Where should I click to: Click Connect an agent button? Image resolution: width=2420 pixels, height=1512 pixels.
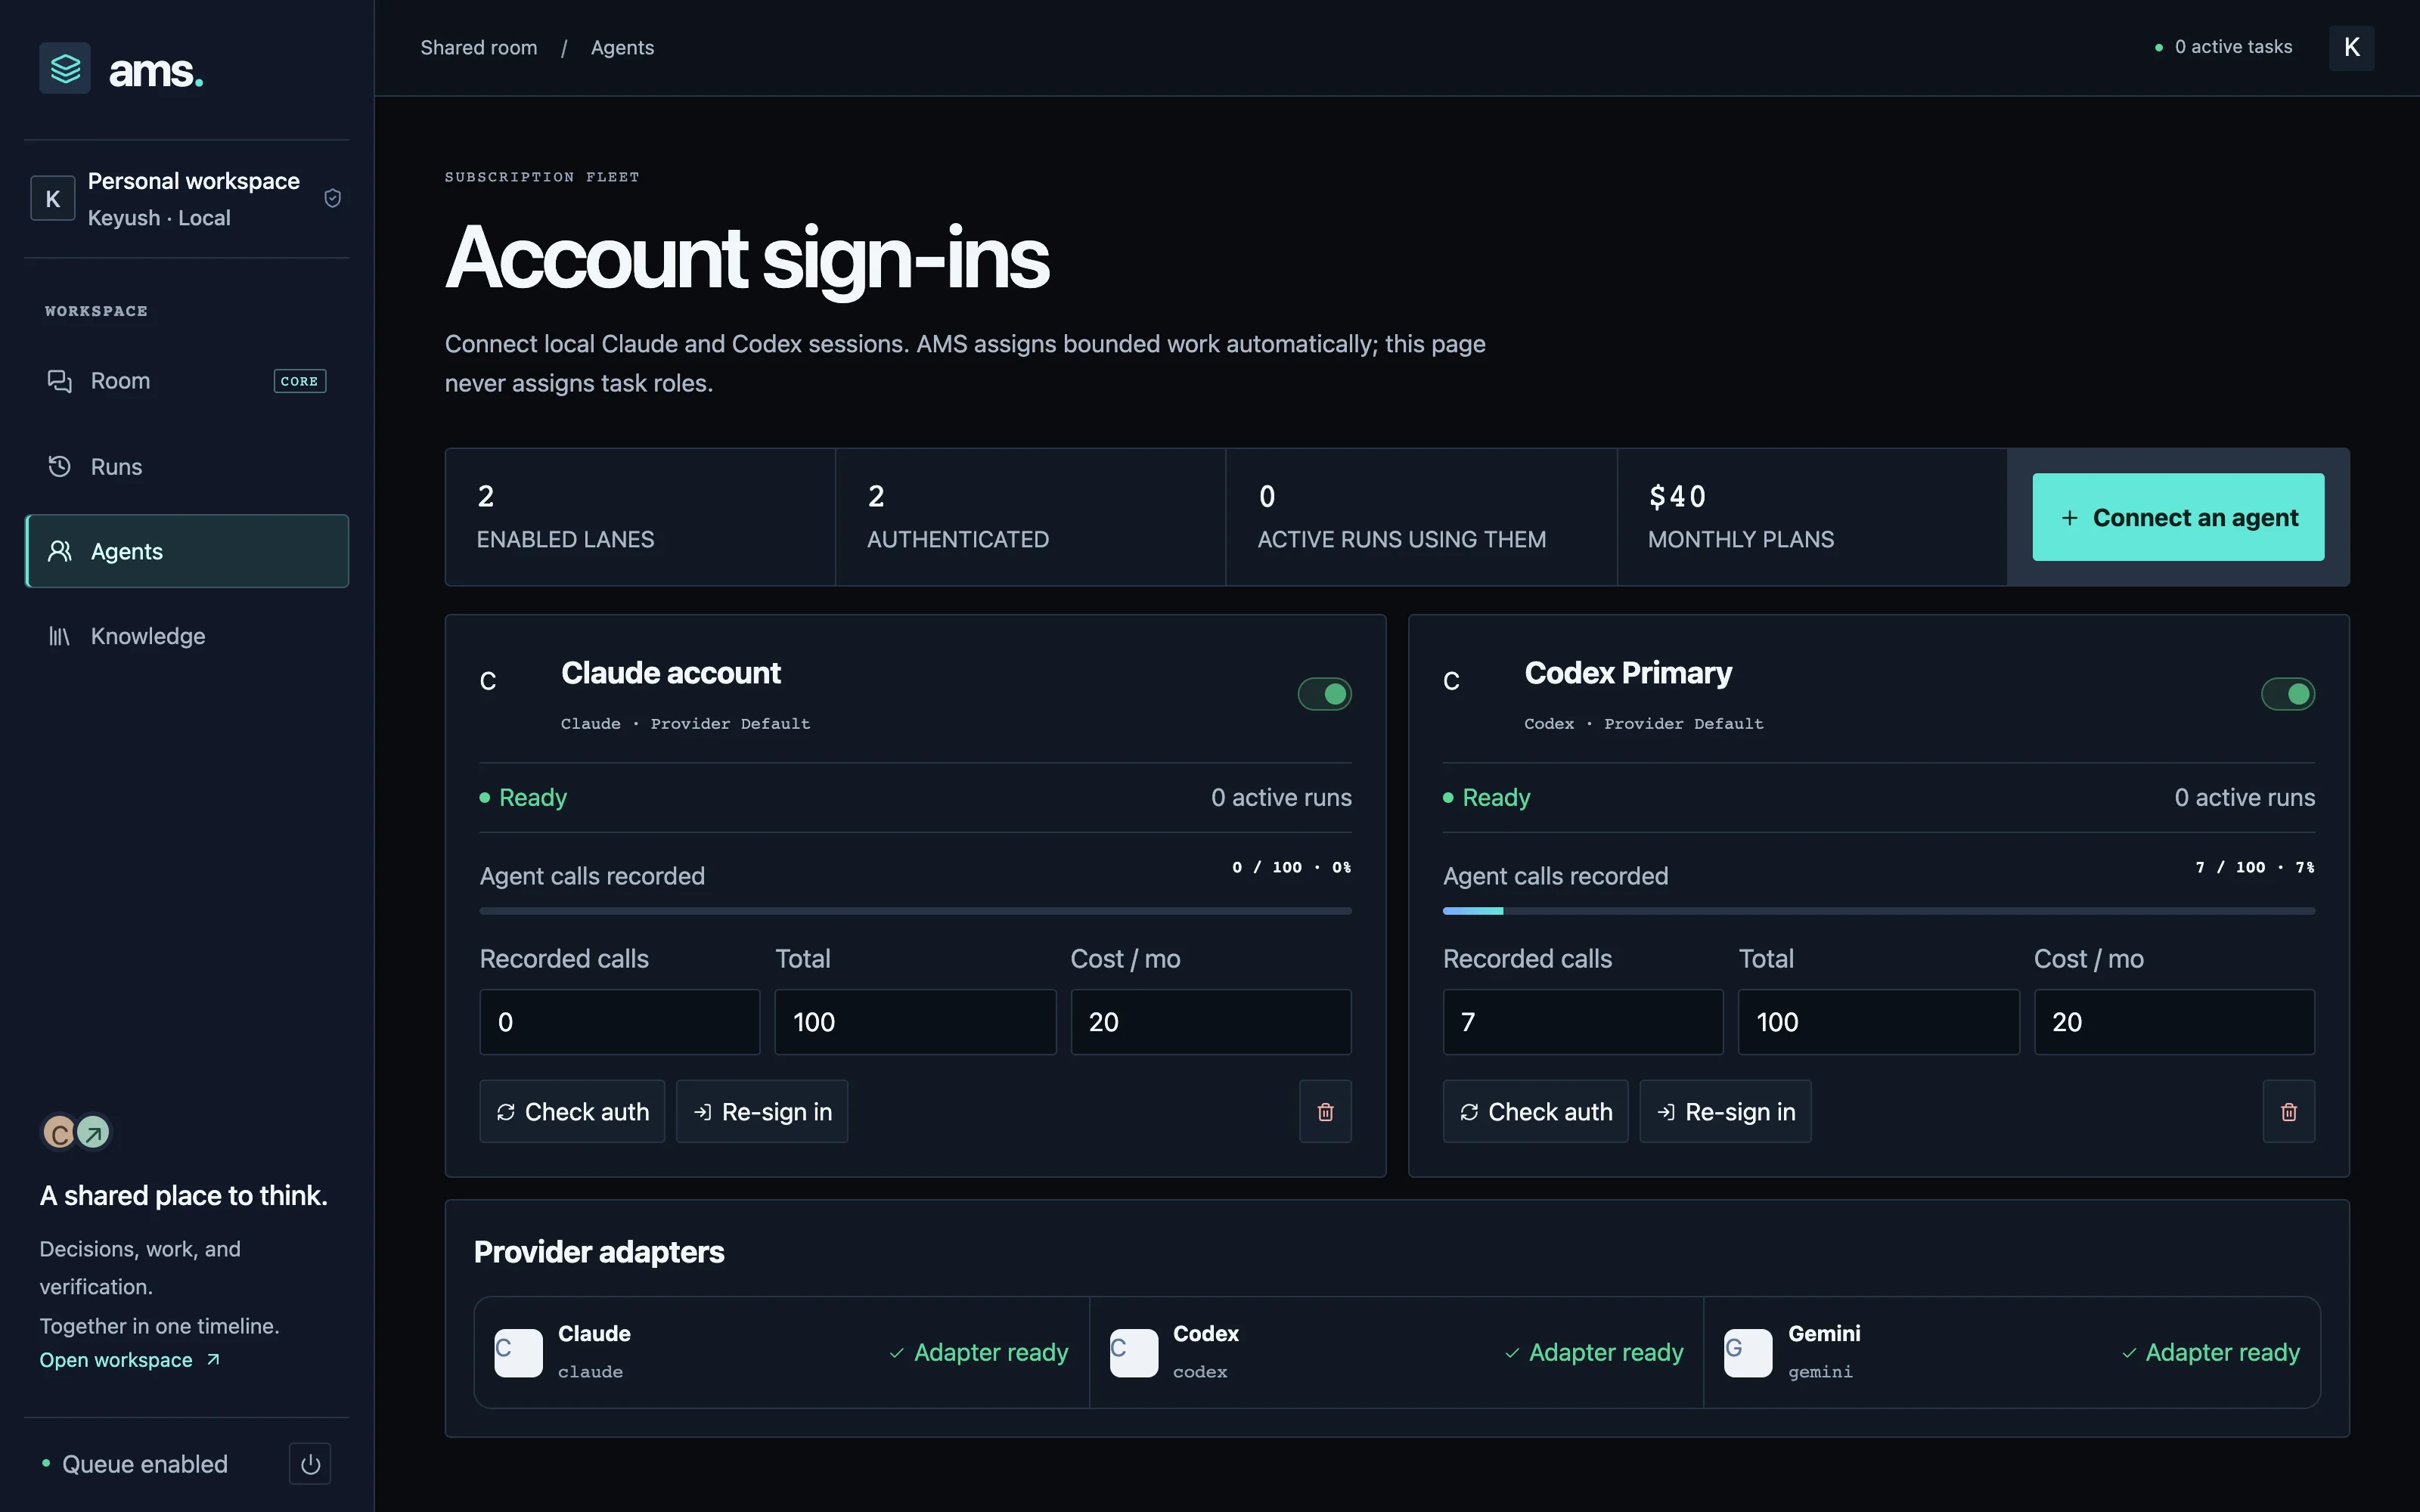pos(2178,517)
